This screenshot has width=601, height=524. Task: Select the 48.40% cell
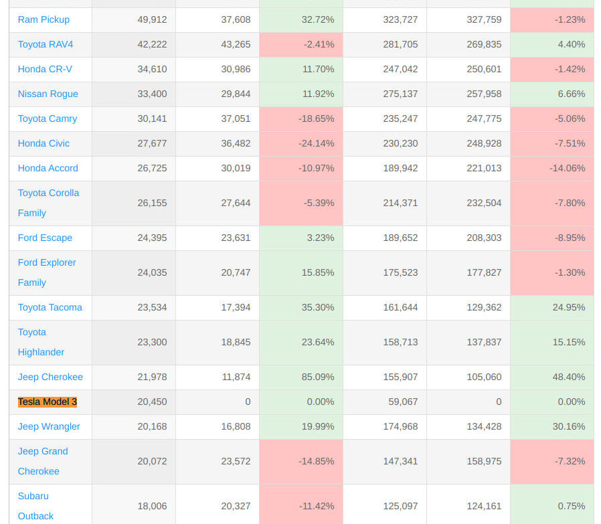[x=552, y=377]
